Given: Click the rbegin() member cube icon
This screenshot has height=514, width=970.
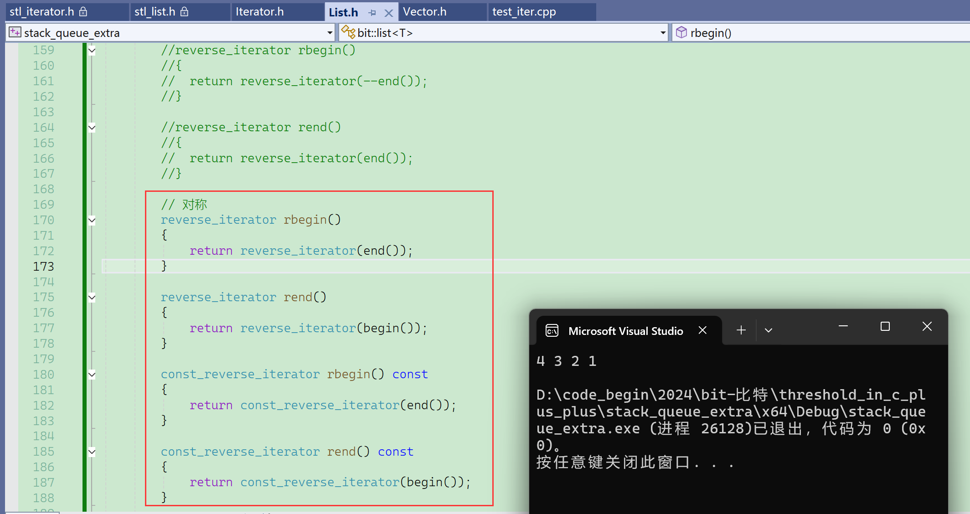Looking at the screenshot, I should pyautogui.click(x=681, y=32).
